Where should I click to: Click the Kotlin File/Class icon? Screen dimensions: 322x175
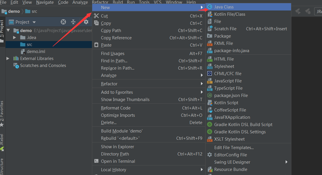point(210,14)
